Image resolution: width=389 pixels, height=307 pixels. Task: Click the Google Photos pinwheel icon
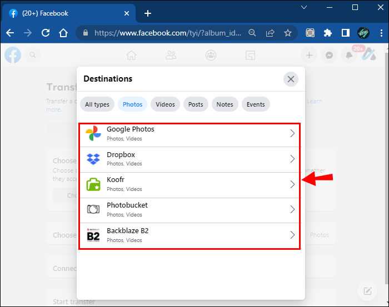tap(93, 134)
